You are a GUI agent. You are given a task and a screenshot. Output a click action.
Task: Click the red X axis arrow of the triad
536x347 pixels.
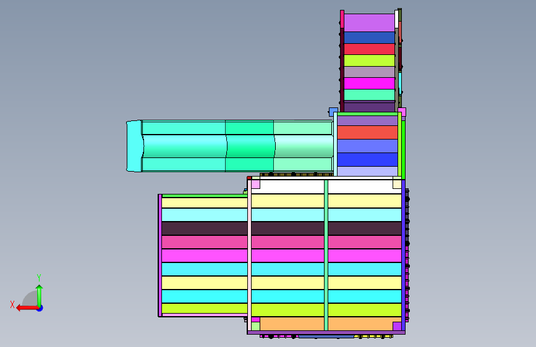27,308
